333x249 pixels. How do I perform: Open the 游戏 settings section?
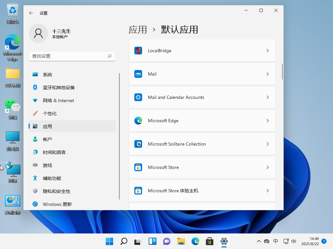click(47, 165)
